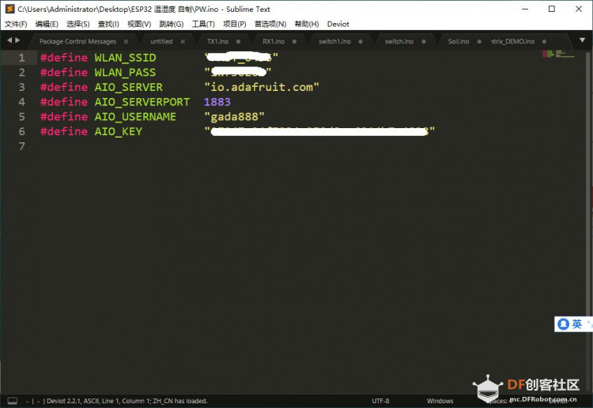The image size is (593, 408).
Task: Click the Windows line endings indicator
Action: point(440,401)
